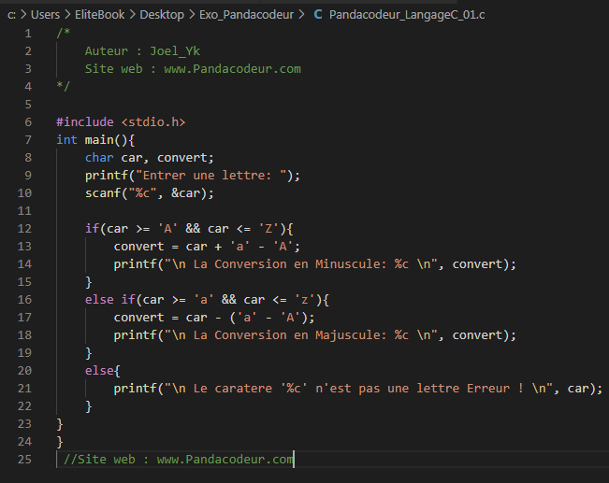Click 'printf' call on line 21
Screen dimensions: 609x483
135,389
